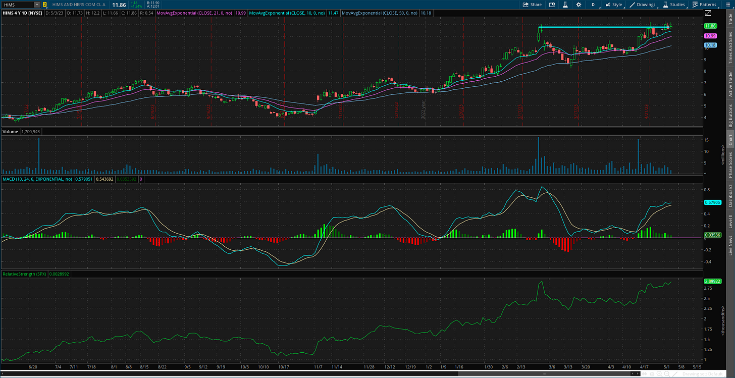The image size is (735, 378).
Task: Open the Level II side tab
Action: (730, 222)
